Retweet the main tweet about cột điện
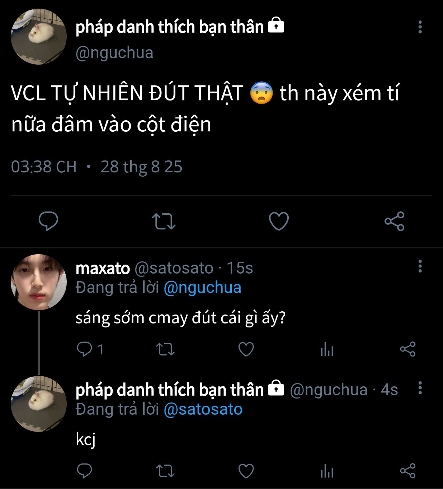This screenshot has height=489, width=443. pyautogui.click(x=164, y=221)
